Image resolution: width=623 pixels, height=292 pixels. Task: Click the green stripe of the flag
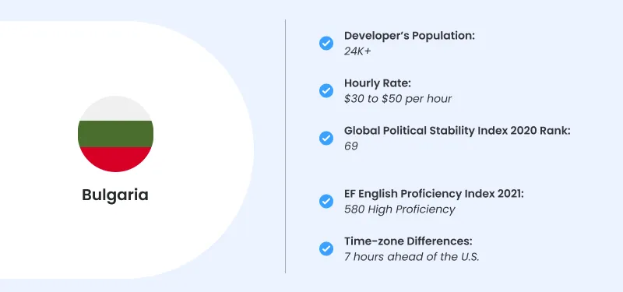[115, 134]
